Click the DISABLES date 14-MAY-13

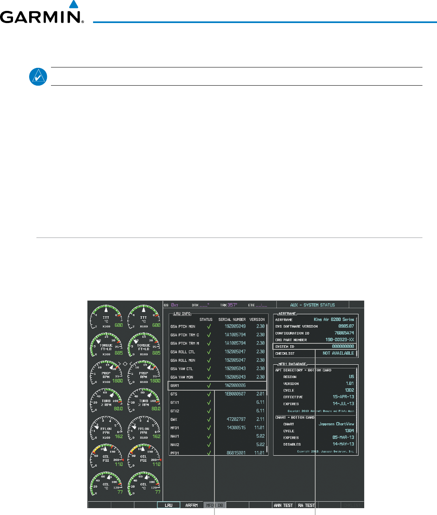(x=343, y=444)
